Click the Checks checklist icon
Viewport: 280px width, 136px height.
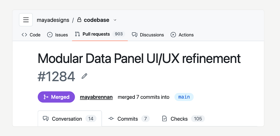[164, 119]
